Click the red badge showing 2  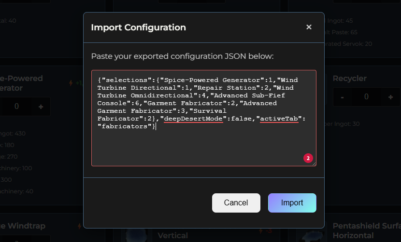click(308, 158)
